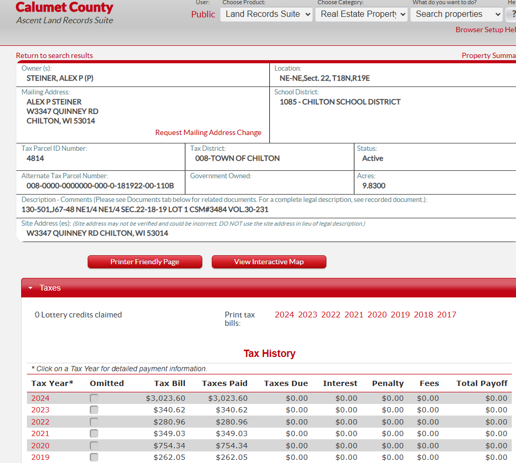This screenshot has height=463, width=516.
Task: Print the 2024 tax bill
Action: [x=284, y=315]
